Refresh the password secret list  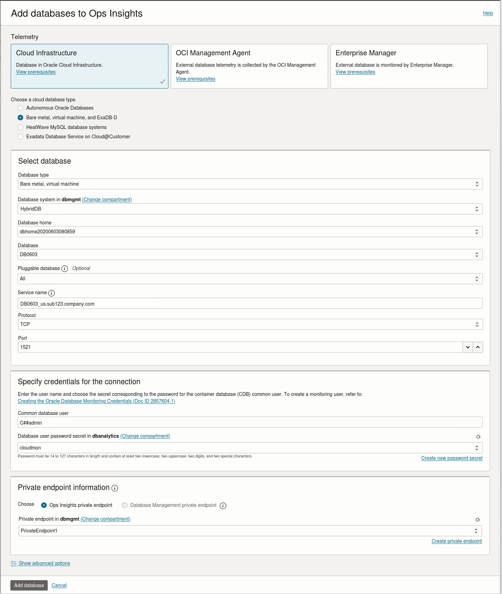(x=478, y=437)
